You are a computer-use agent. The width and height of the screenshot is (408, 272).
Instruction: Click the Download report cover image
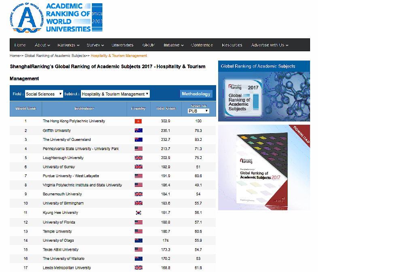(x=264, y=167)
